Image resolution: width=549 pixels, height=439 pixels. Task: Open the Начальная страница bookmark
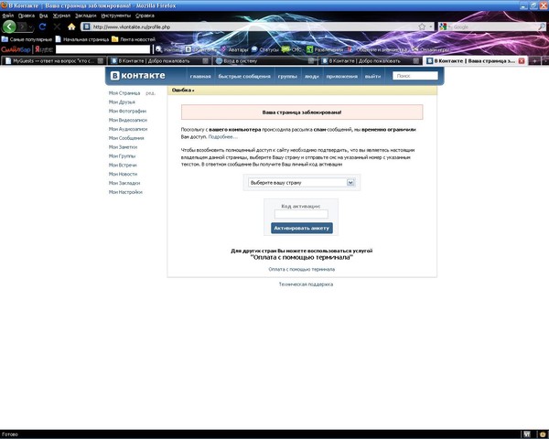[x=82, y=39]
